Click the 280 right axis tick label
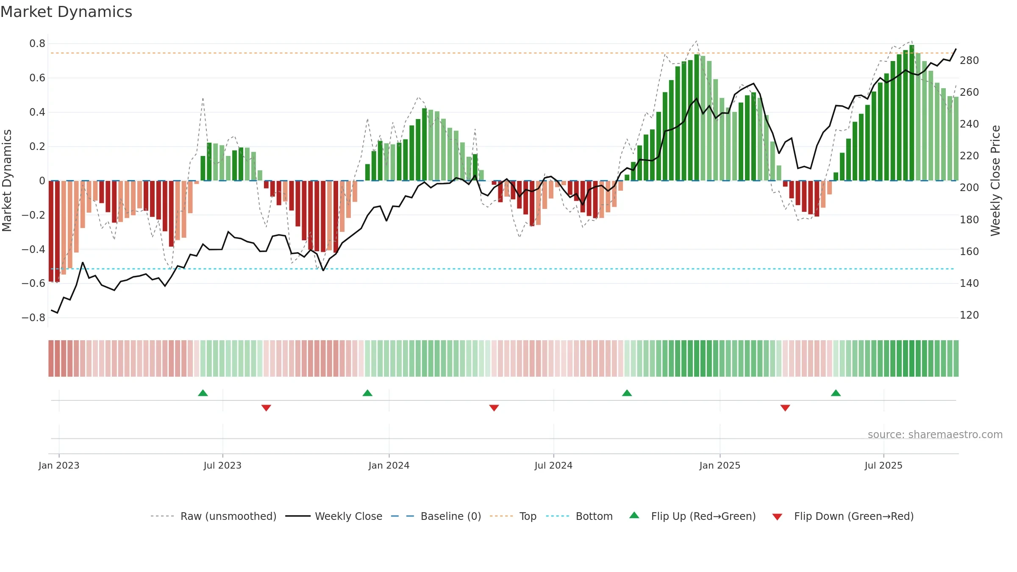 tap(969, 61)
